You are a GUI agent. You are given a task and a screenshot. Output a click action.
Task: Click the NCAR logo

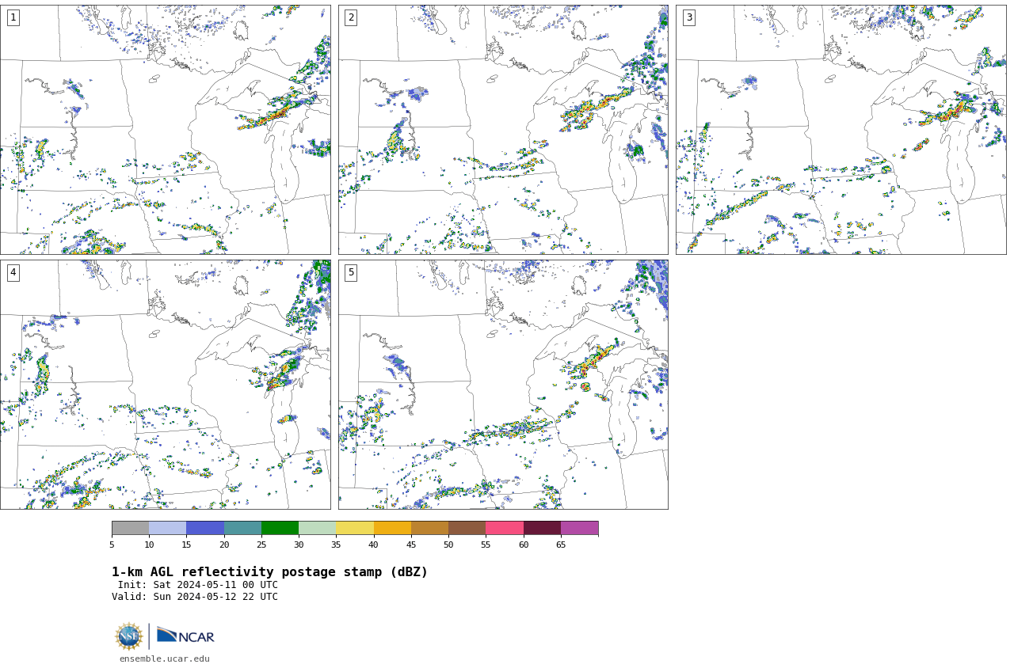tap(185, 636)
